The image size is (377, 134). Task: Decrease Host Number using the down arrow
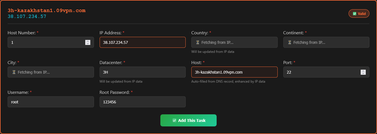click(x=88, y=44)
